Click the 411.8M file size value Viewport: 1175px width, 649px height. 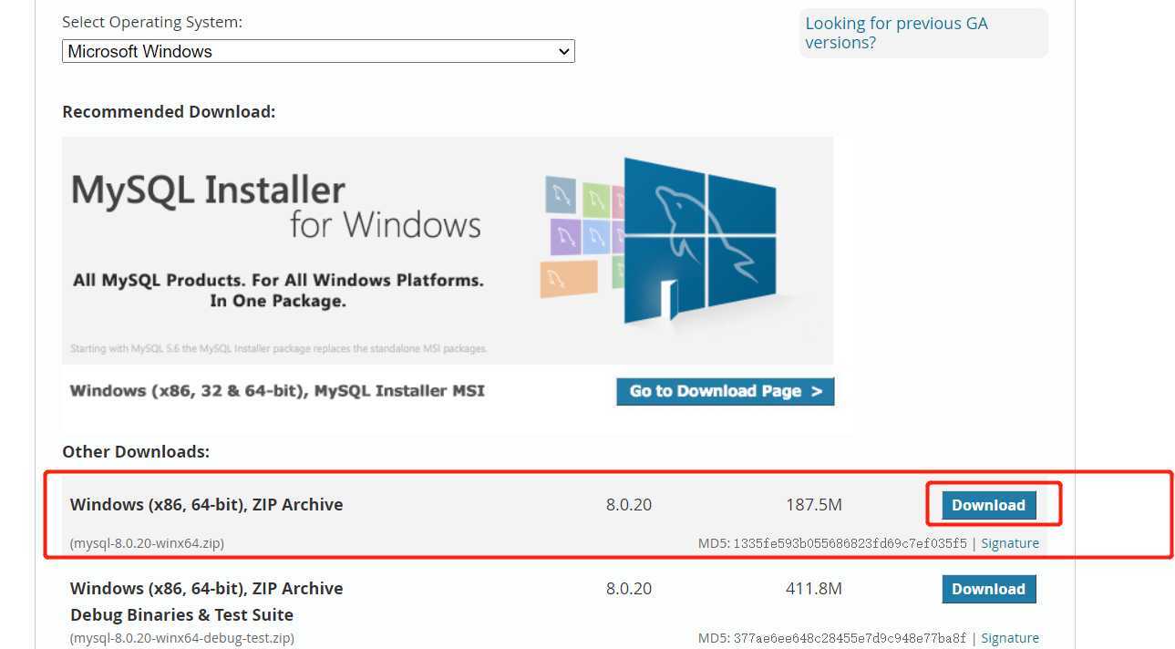[x=814, y=589]
